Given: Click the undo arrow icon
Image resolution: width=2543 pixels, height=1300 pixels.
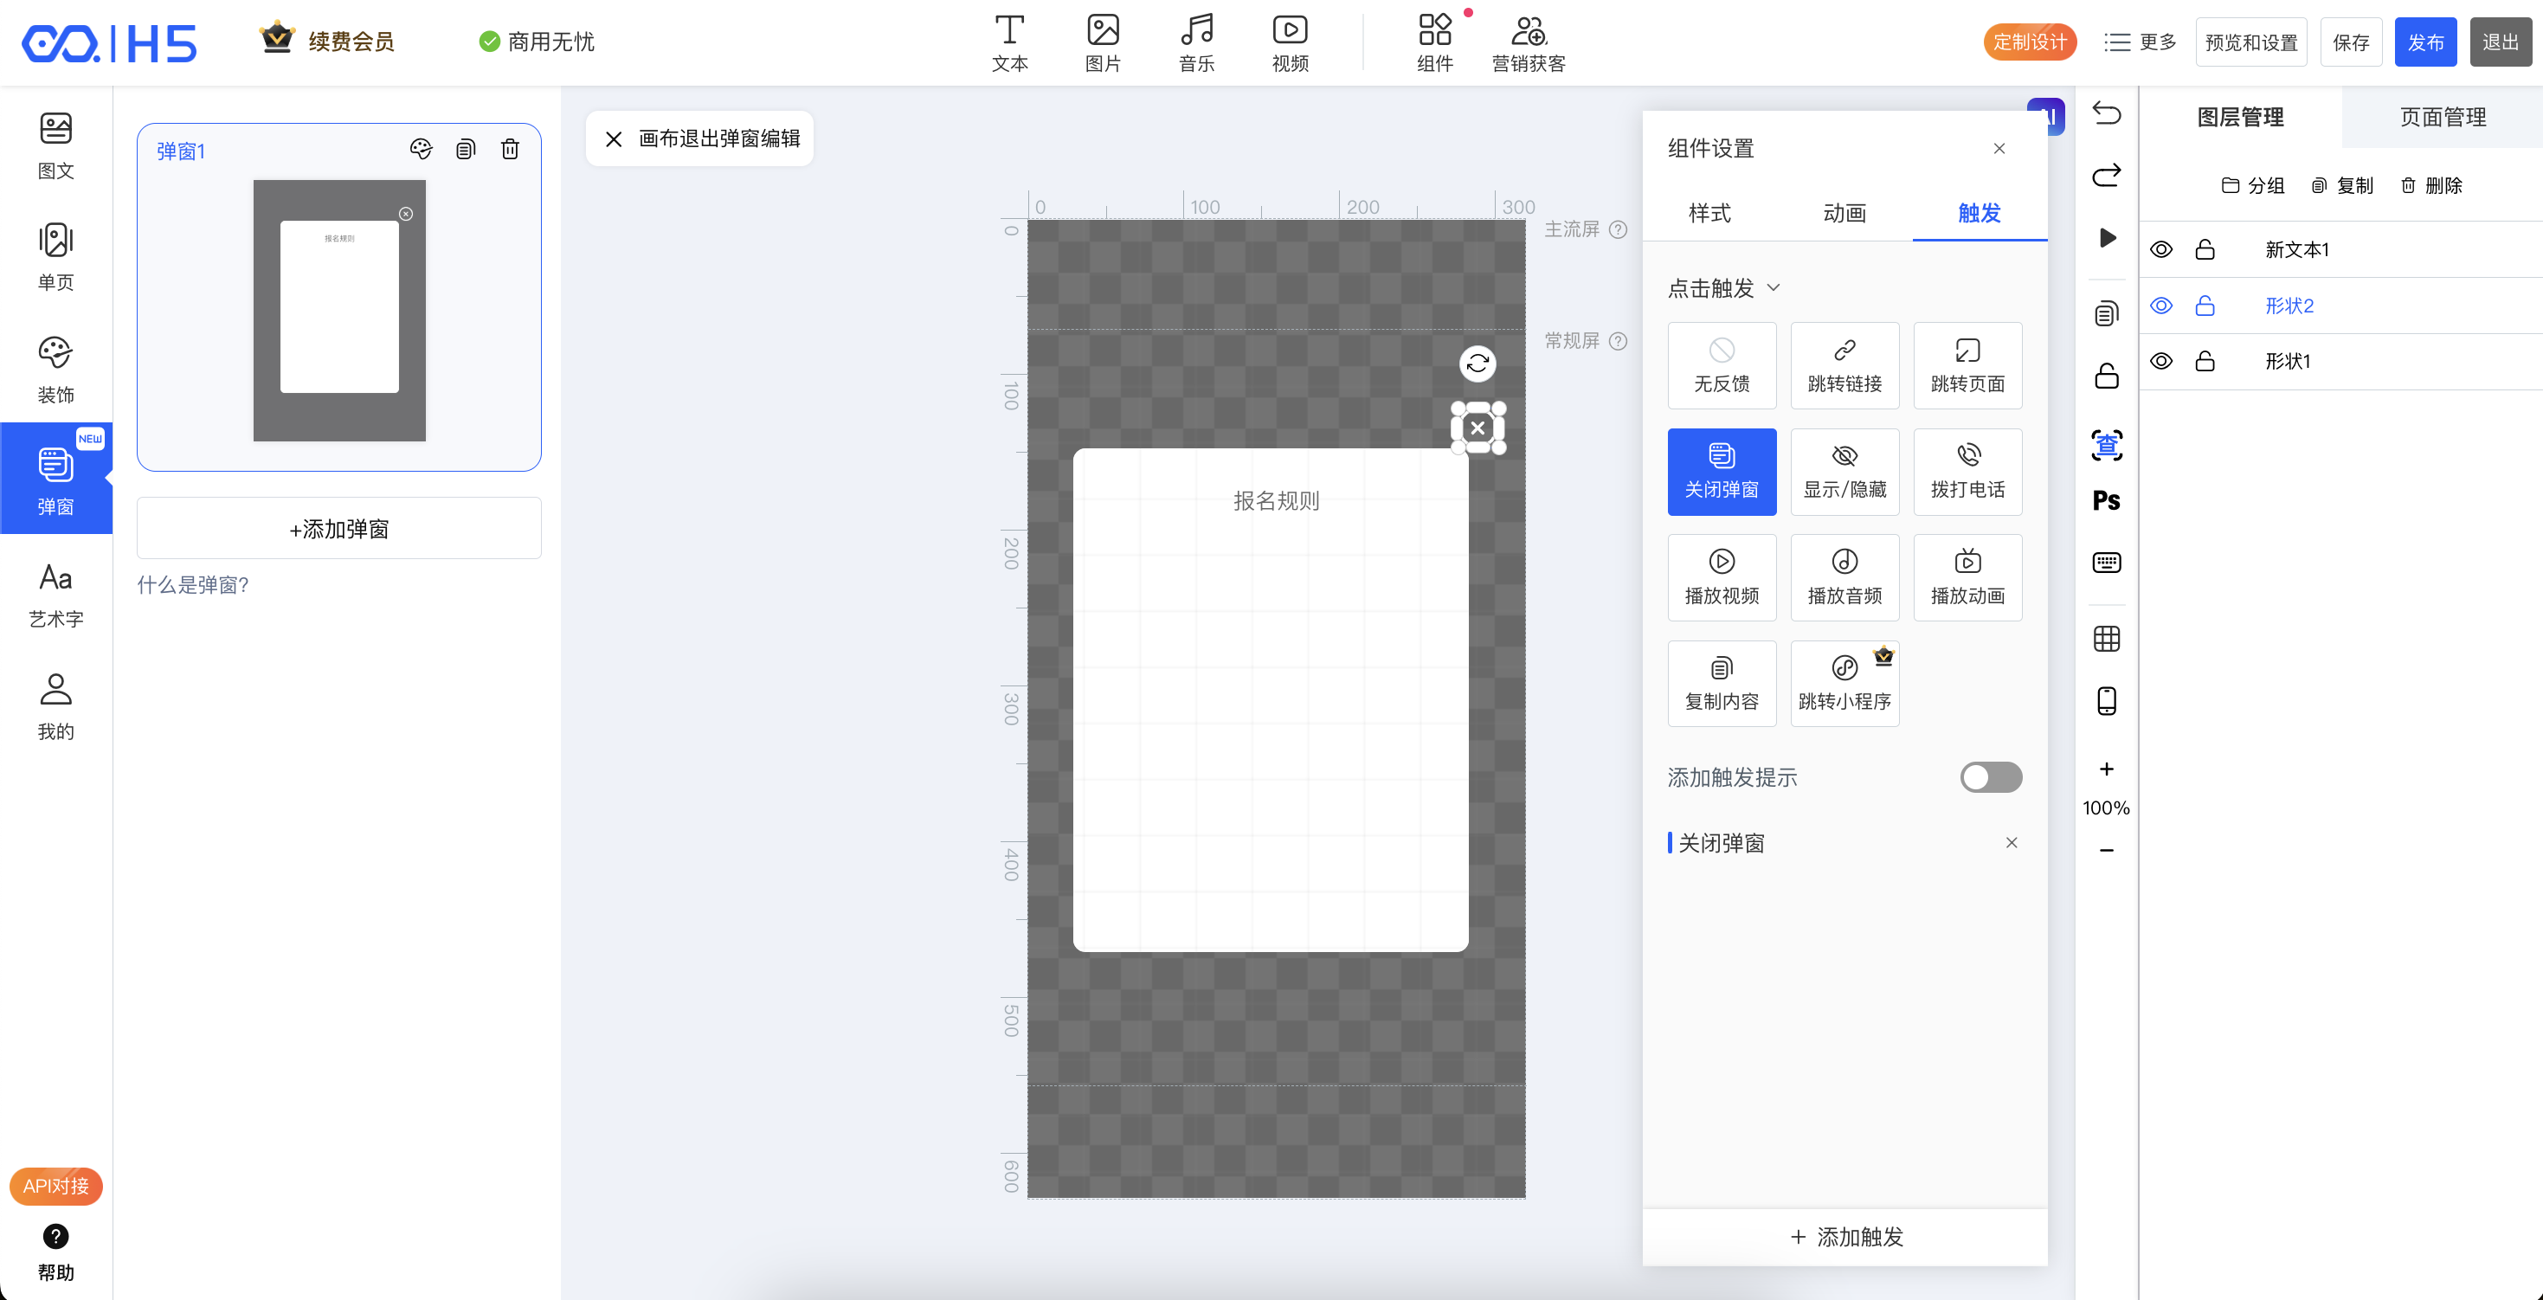Looking at the screenshot, I should (x=2106, y=113).
